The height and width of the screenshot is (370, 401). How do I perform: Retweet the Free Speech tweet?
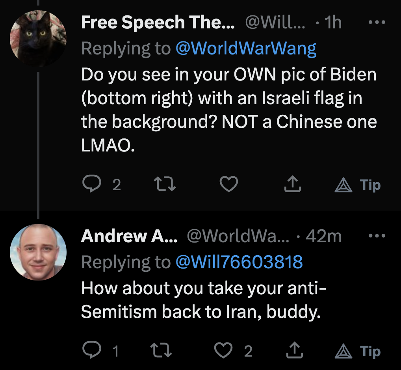tap(164, 185)
